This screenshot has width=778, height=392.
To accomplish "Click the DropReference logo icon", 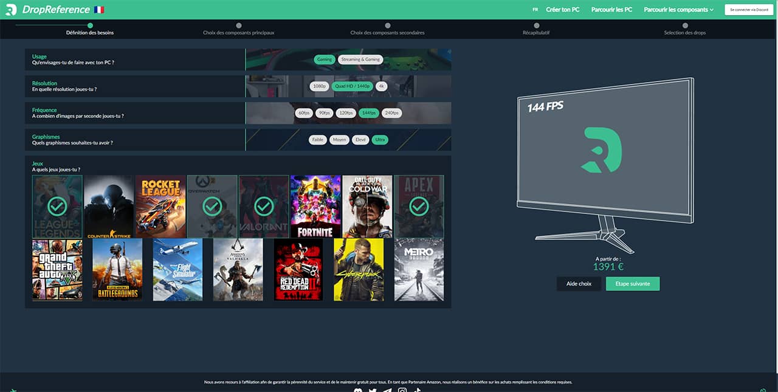I will [11, 10].
